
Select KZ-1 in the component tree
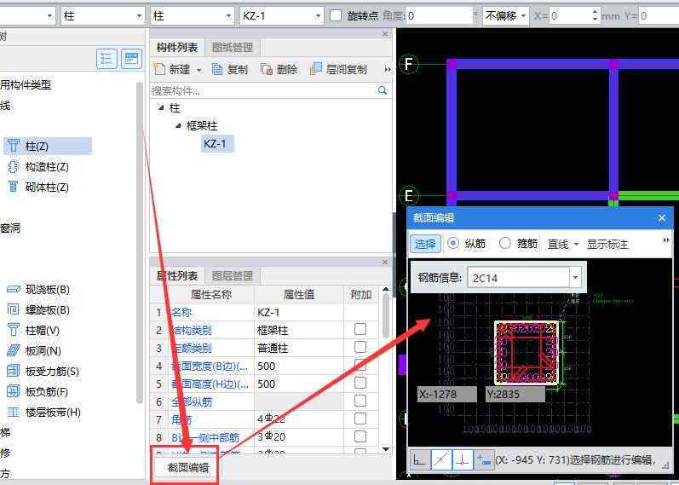(x=217, y=143)
